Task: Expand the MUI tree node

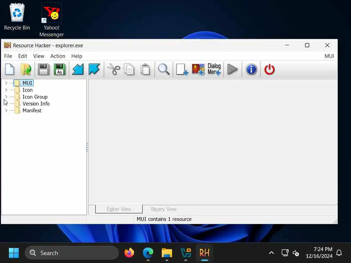Action: [6, 83]
